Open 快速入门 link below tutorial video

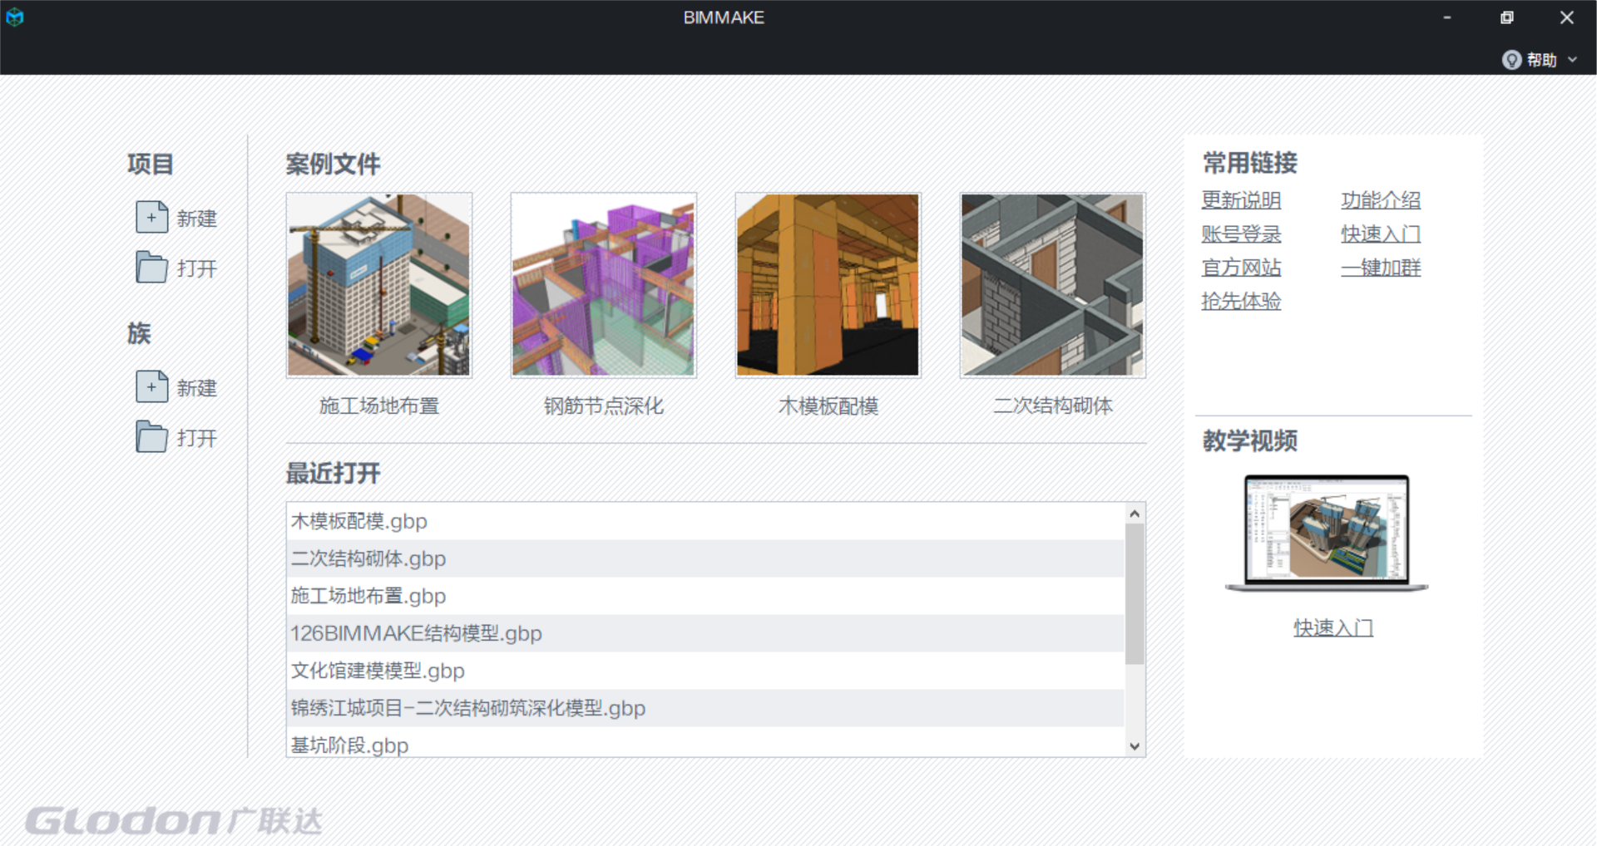tap(1333, 628)
